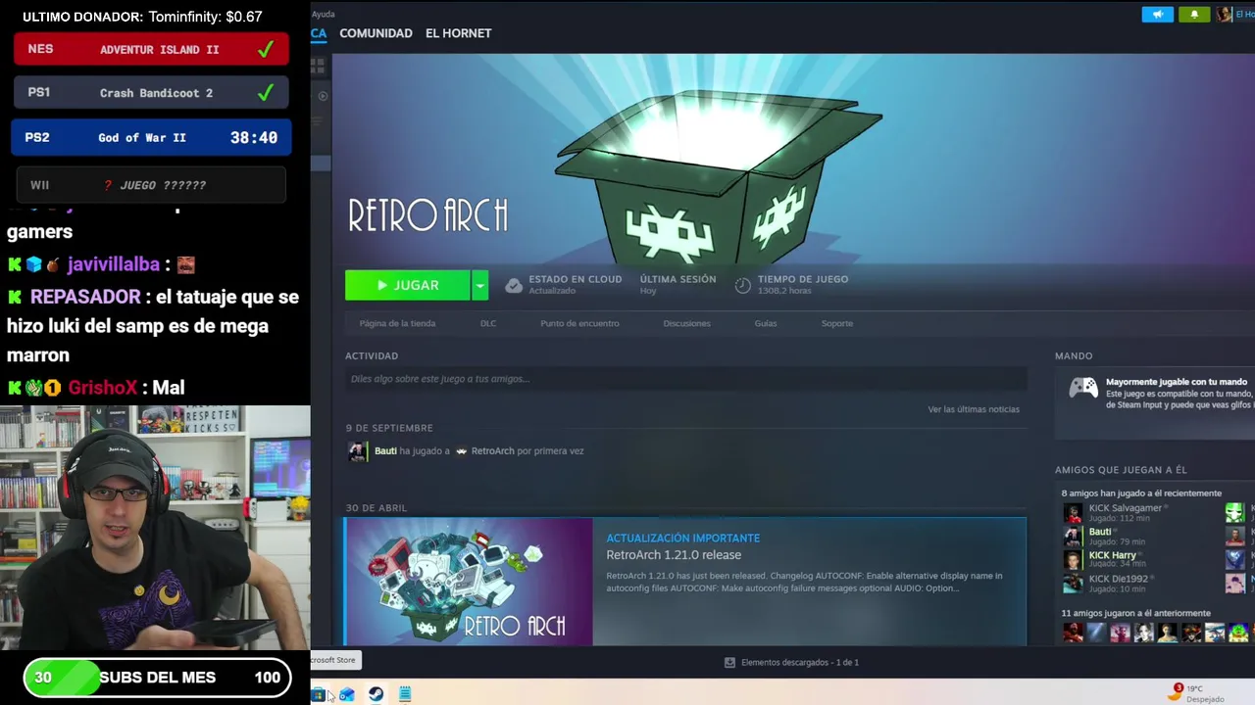Viewport: 1255px width, 705px height.
Task: Click the cloud status icon
Action: [514, 285]
